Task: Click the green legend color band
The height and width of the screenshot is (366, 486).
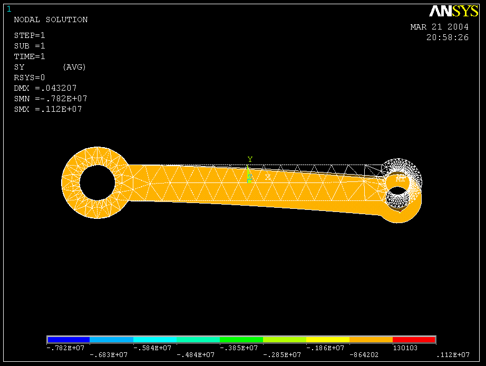Action: pos(241,340)
